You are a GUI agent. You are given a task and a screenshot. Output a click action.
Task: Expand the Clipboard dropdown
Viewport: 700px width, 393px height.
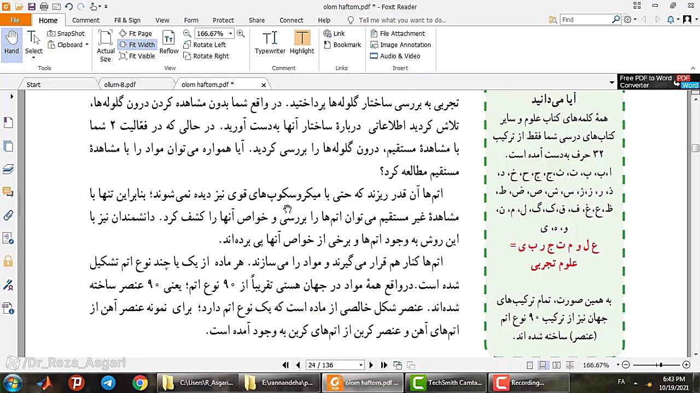pos(86,45)
